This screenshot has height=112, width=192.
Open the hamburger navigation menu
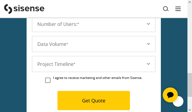(178, 9)
